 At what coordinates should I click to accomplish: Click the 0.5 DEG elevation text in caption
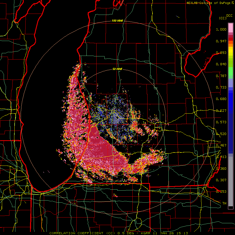click(x=126, y=233)
